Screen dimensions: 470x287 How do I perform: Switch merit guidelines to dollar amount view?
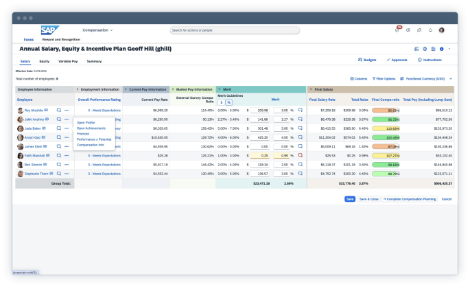[221, 102]
